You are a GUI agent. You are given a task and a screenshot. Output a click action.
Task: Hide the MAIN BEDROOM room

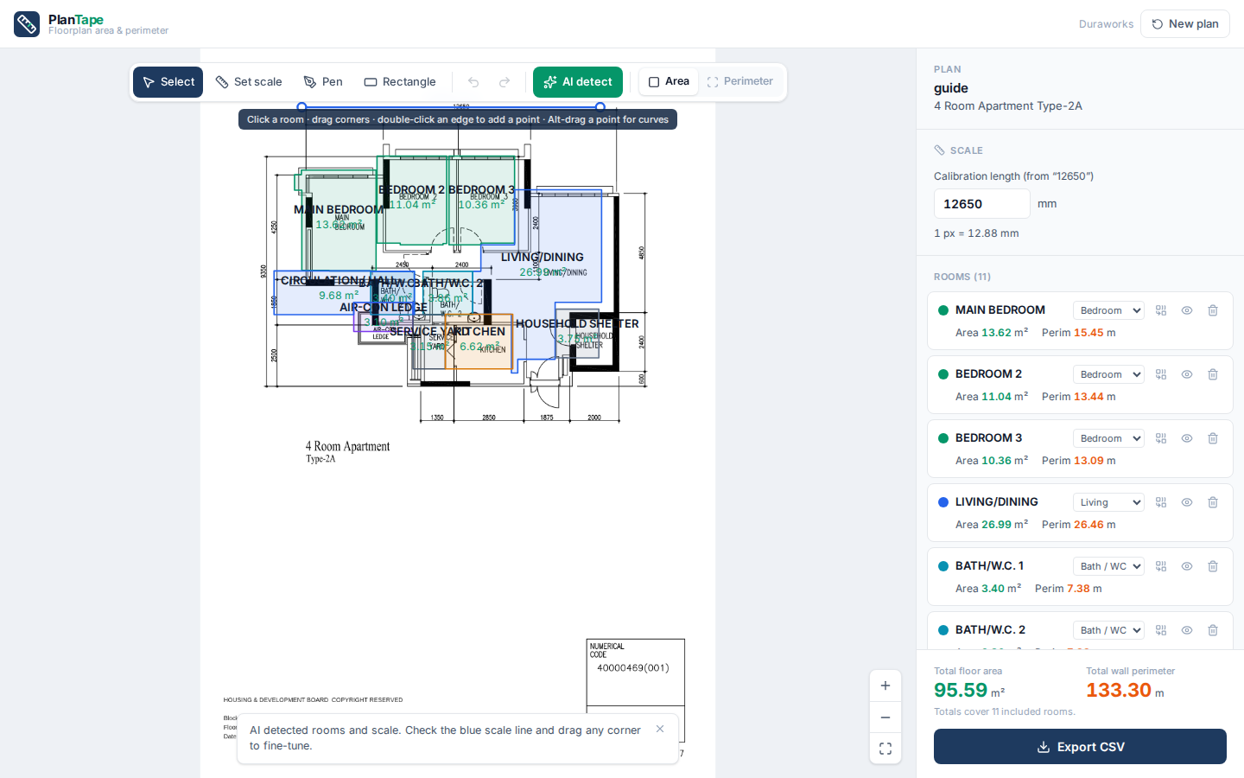(1187, 310)
